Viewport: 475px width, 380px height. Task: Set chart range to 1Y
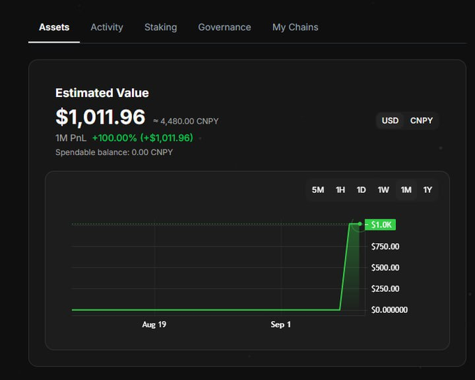(427, 190)
